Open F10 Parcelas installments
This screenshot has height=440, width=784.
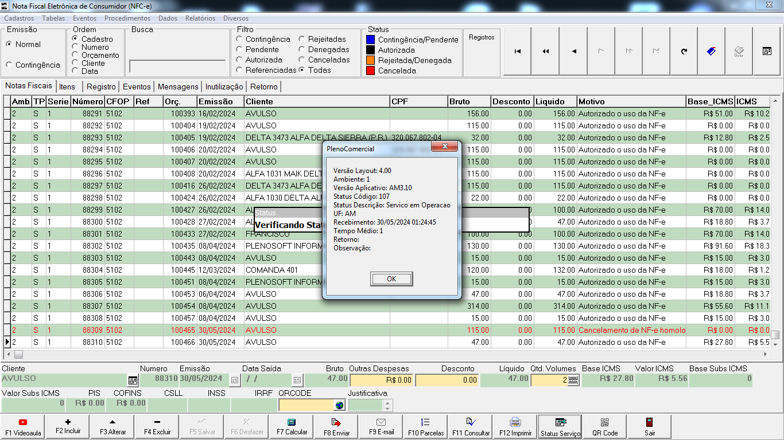click(x=426, y=427)
